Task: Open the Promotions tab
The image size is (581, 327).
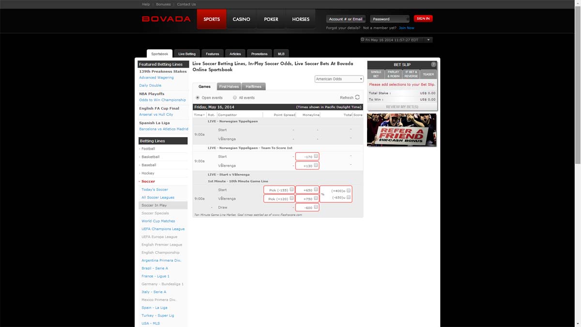Action: (260, 54)
